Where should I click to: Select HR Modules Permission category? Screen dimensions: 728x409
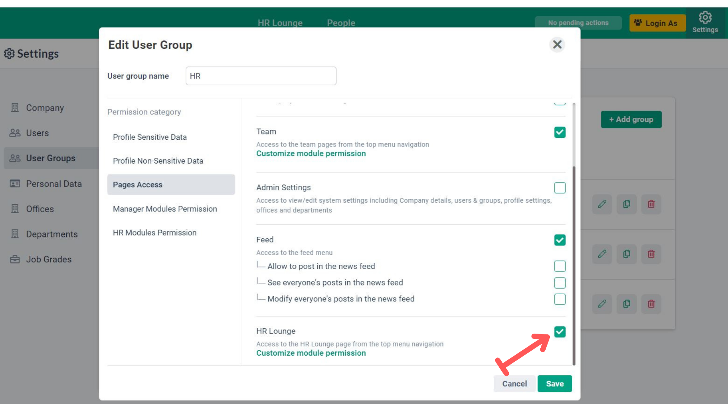pyautogui.click(x=155, y=233)
